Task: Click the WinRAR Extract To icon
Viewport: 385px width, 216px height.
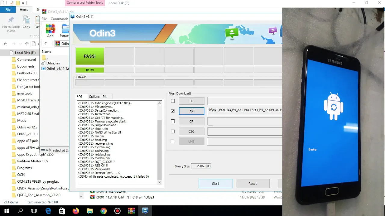Action: [x=65, y=29]
